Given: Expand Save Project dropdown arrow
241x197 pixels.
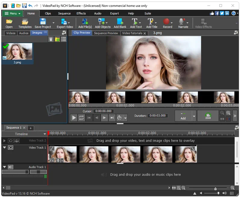Looking at the screenshot, I should 53,23.
